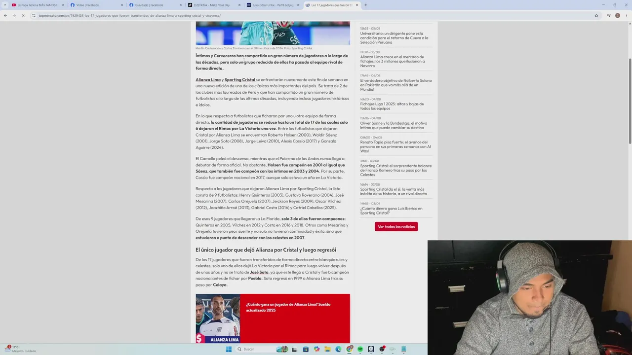Follow the Sporting Cristal link in article
The height and width of the screenshot is (355, 632).
[240, 79]
